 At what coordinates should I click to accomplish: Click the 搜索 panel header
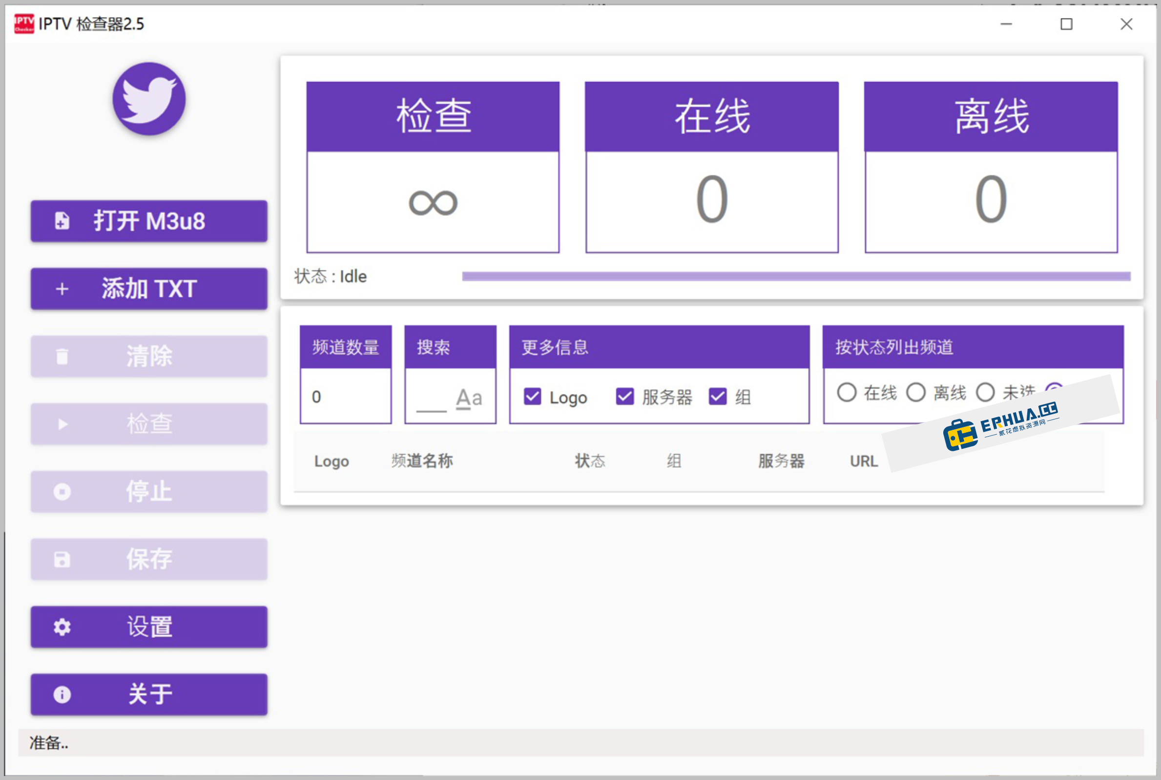[450, 347]
